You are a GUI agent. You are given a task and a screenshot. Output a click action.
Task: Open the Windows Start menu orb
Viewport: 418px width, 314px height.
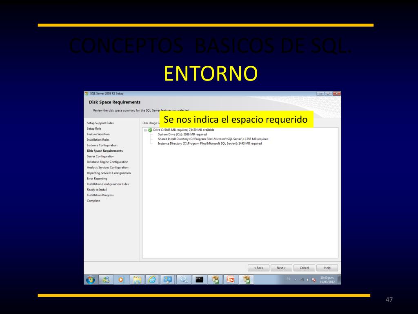tap(90, 280)
